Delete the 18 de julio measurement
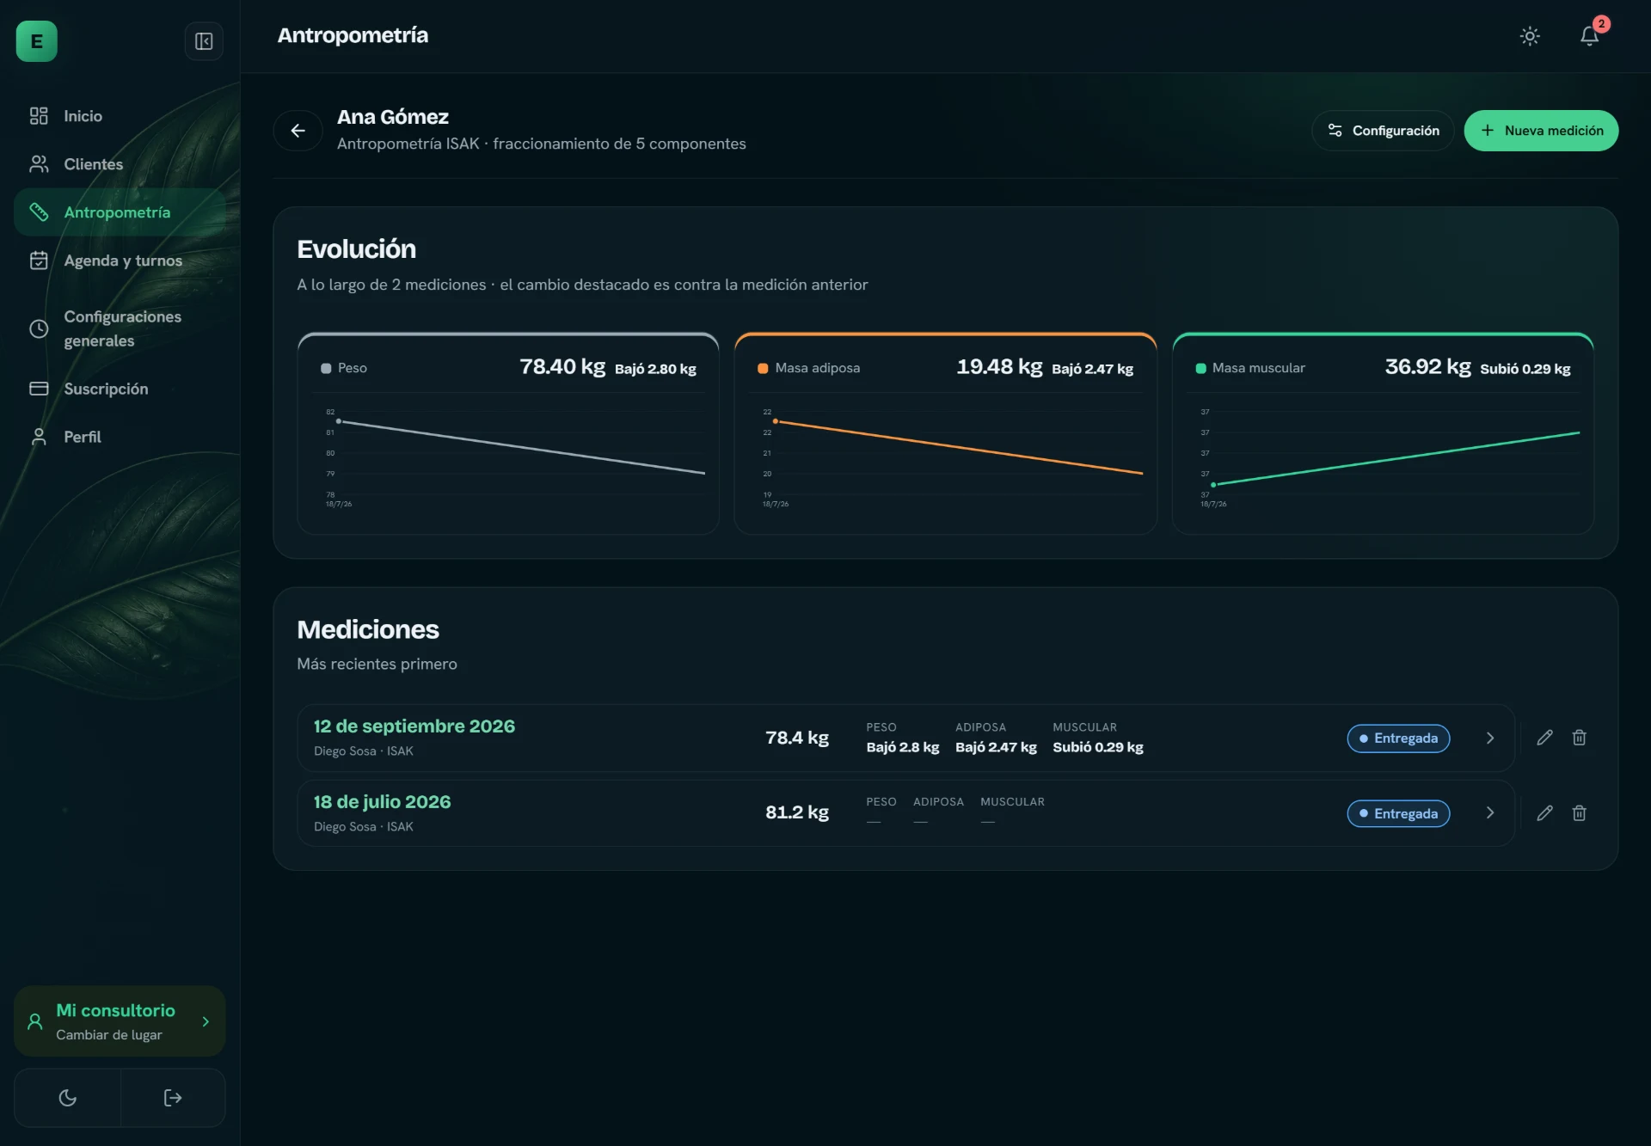Image resolution: width=1651 pixels, height=1146 pixels. (x=1580, y=813)
